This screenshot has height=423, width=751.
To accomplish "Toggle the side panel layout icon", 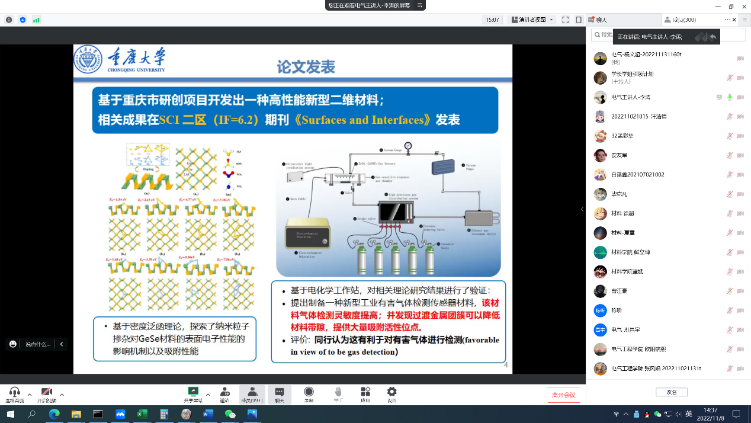I will pos(579,20).
